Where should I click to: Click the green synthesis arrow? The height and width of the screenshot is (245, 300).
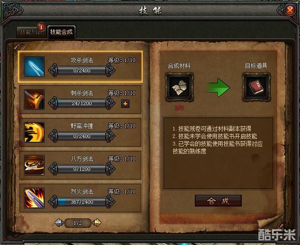218,87
